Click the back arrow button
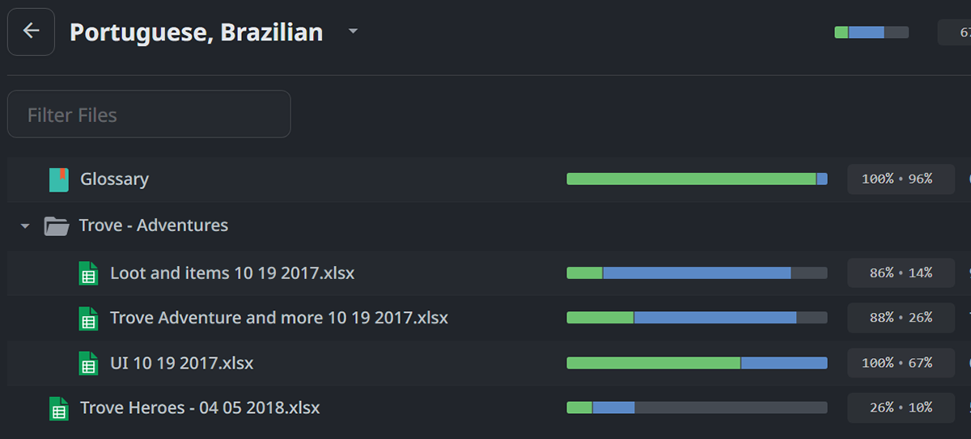This screenshot has height=439, width=971. click(31, 32)
